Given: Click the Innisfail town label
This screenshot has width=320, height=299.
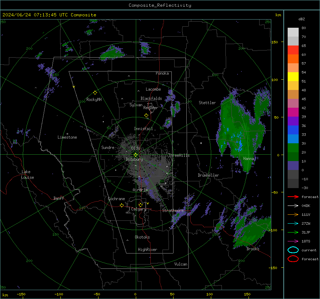Looking at the screenshot, I should coord(143,129).
